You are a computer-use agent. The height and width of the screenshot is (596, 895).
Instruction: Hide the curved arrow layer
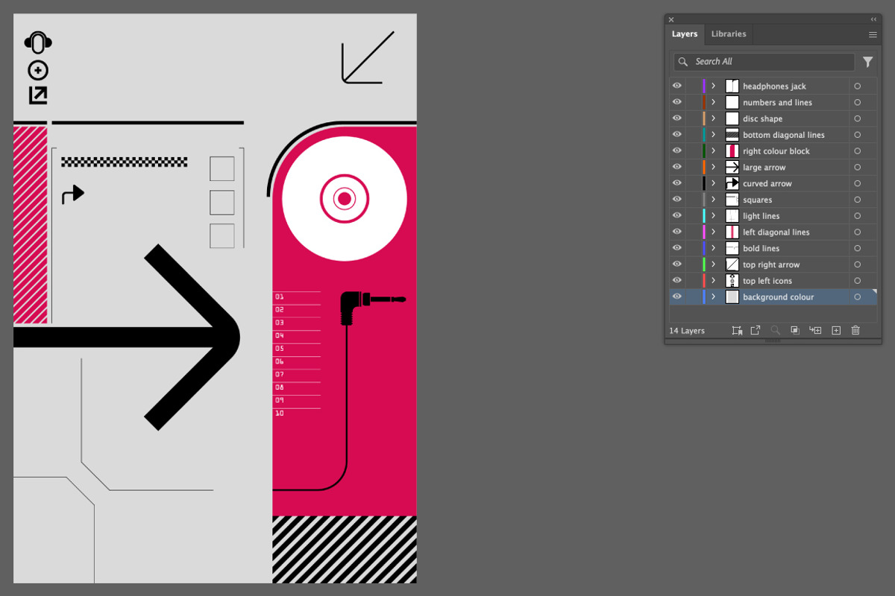pos(677,183)
